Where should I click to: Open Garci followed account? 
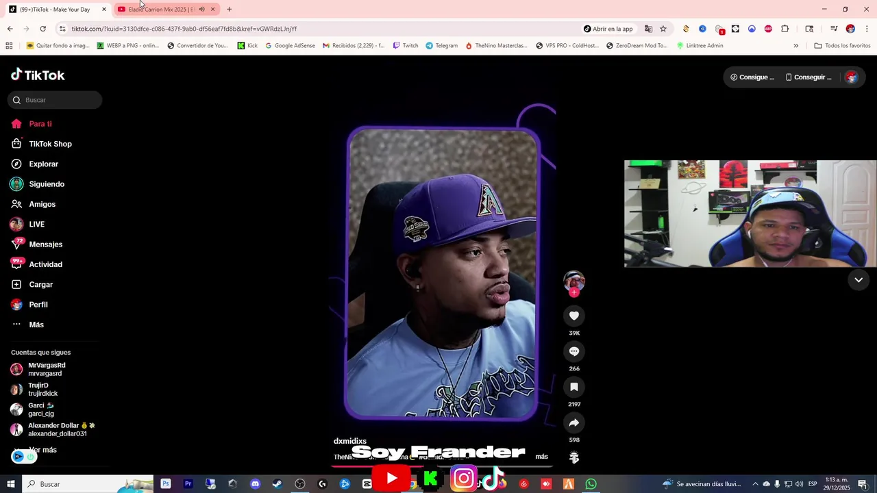tap(32, 409)
